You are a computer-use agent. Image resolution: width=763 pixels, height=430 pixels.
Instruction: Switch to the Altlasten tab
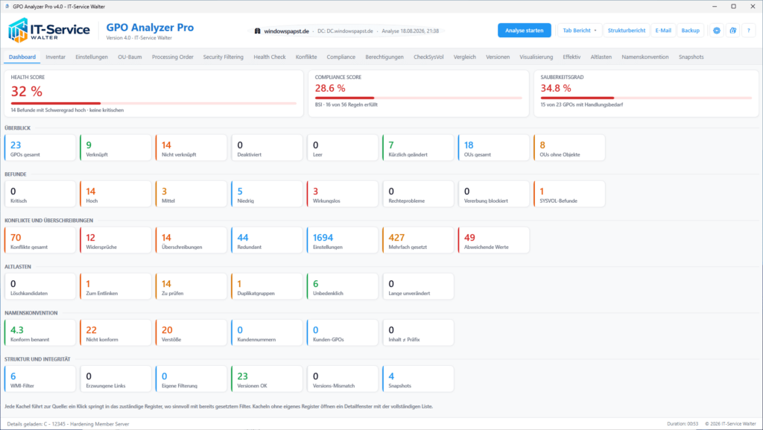coord(601,57)
